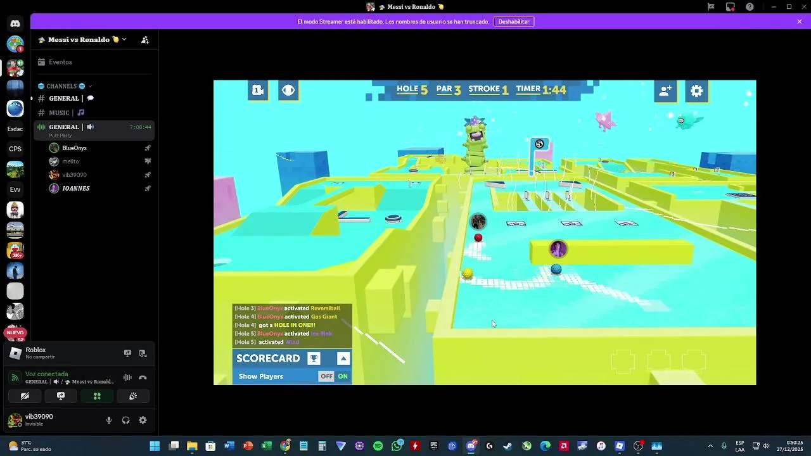Click the invite members icon beside server name
Screen dimensions: 811x456
point(145,39)
